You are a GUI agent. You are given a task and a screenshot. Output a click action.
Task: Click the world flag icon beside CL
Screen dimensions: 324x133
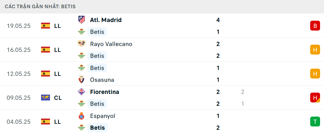pyautogui.click(x=45, y=98)
